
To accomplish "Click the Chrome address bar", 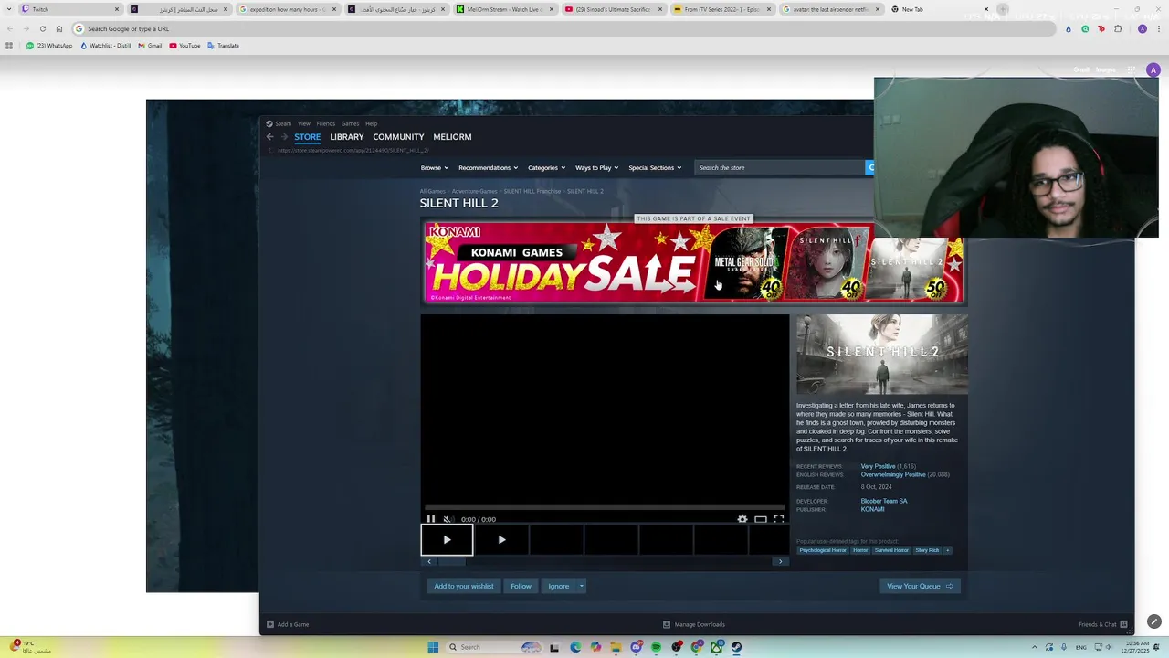I will [x=566, y=28].
